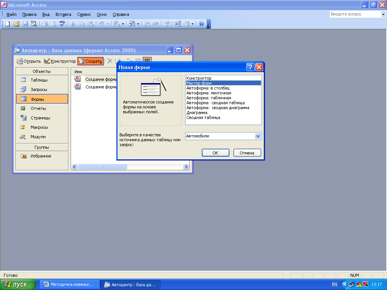This screenshot has width=387, height=290.
Task: Select Автоформа: сводная таблица
Action: (x=223, y=103)
